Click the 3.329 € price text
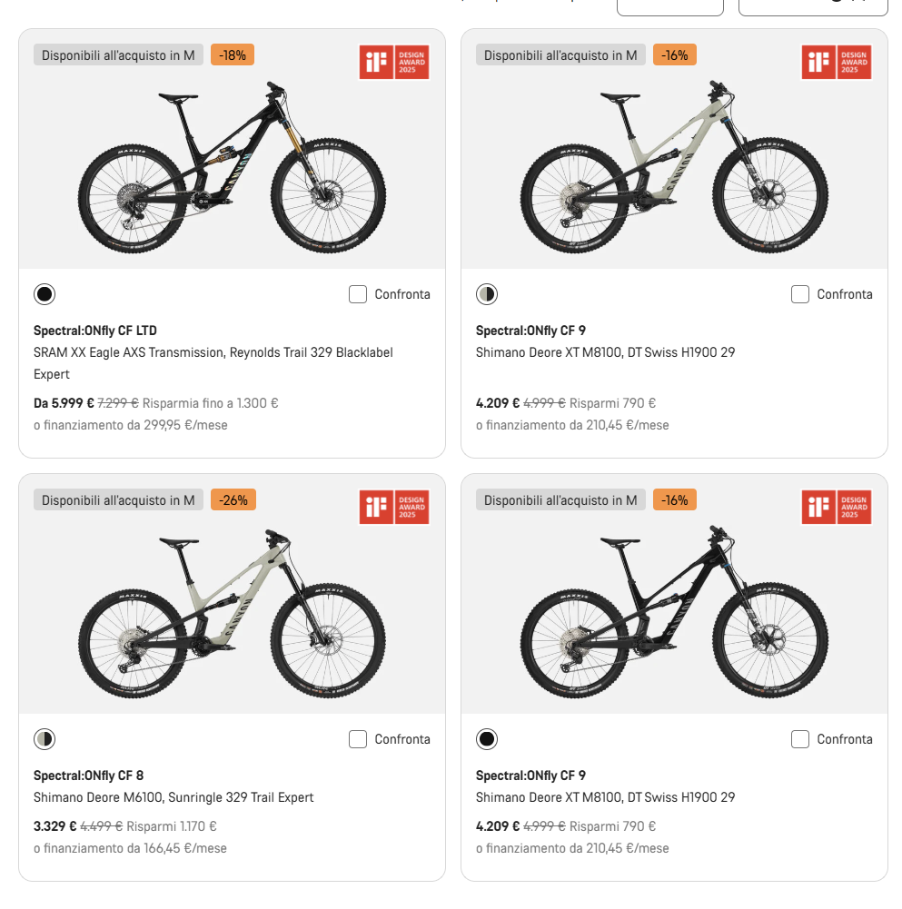 pos(55,826)
